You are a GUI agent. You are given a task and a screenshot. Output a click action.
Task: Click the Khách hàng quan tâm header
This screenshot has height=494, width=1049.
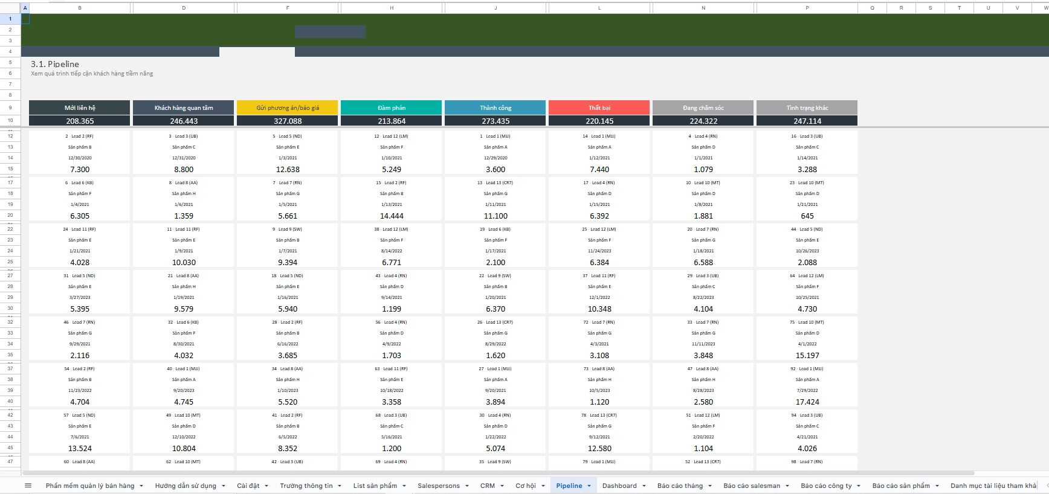pyautogui.click(x=184, y=107)
